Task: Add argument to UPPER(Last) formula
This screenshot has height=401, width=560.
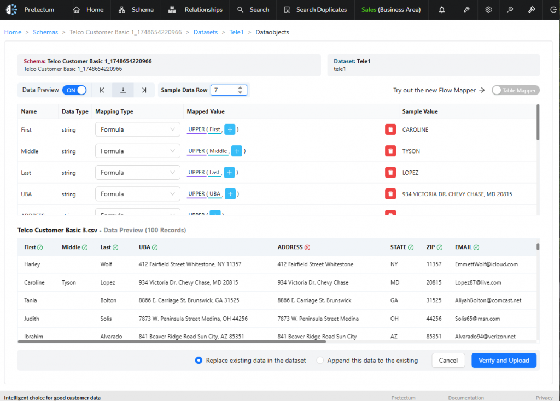Action: click(229, 172)
